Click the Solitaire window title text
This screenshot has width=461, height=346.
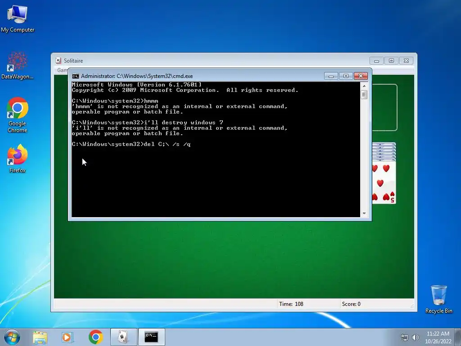pos(73,61)
